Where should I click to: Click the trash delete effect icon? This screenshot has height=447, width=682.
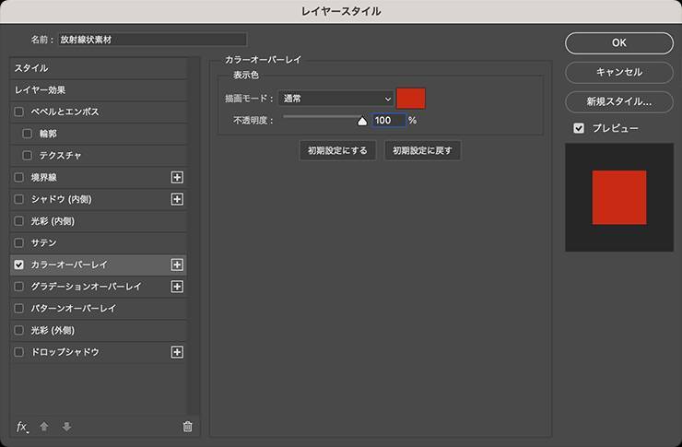188,427
